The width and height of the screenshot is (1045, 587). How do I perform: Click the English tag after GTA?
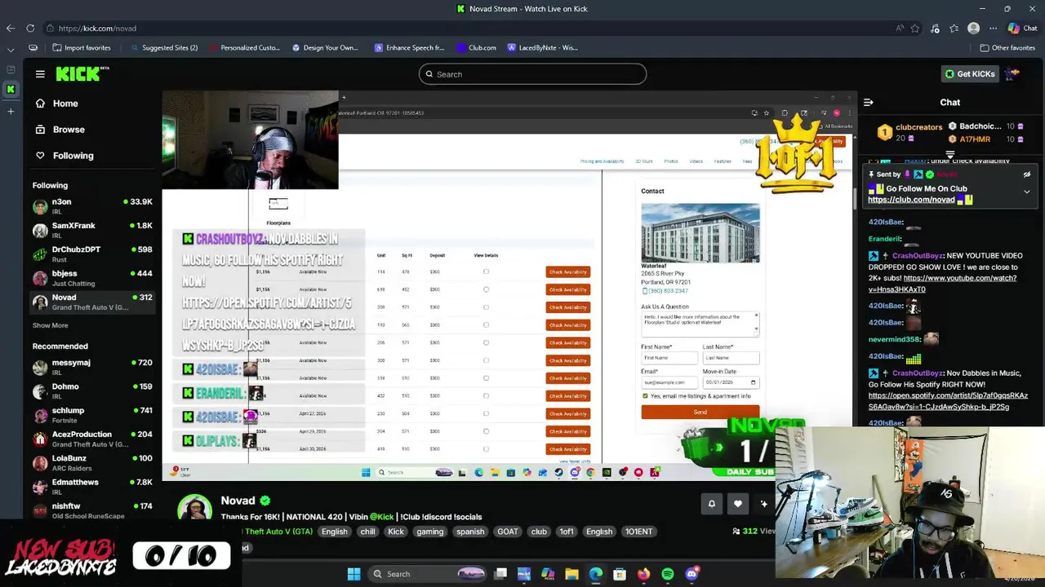point(334,532)
